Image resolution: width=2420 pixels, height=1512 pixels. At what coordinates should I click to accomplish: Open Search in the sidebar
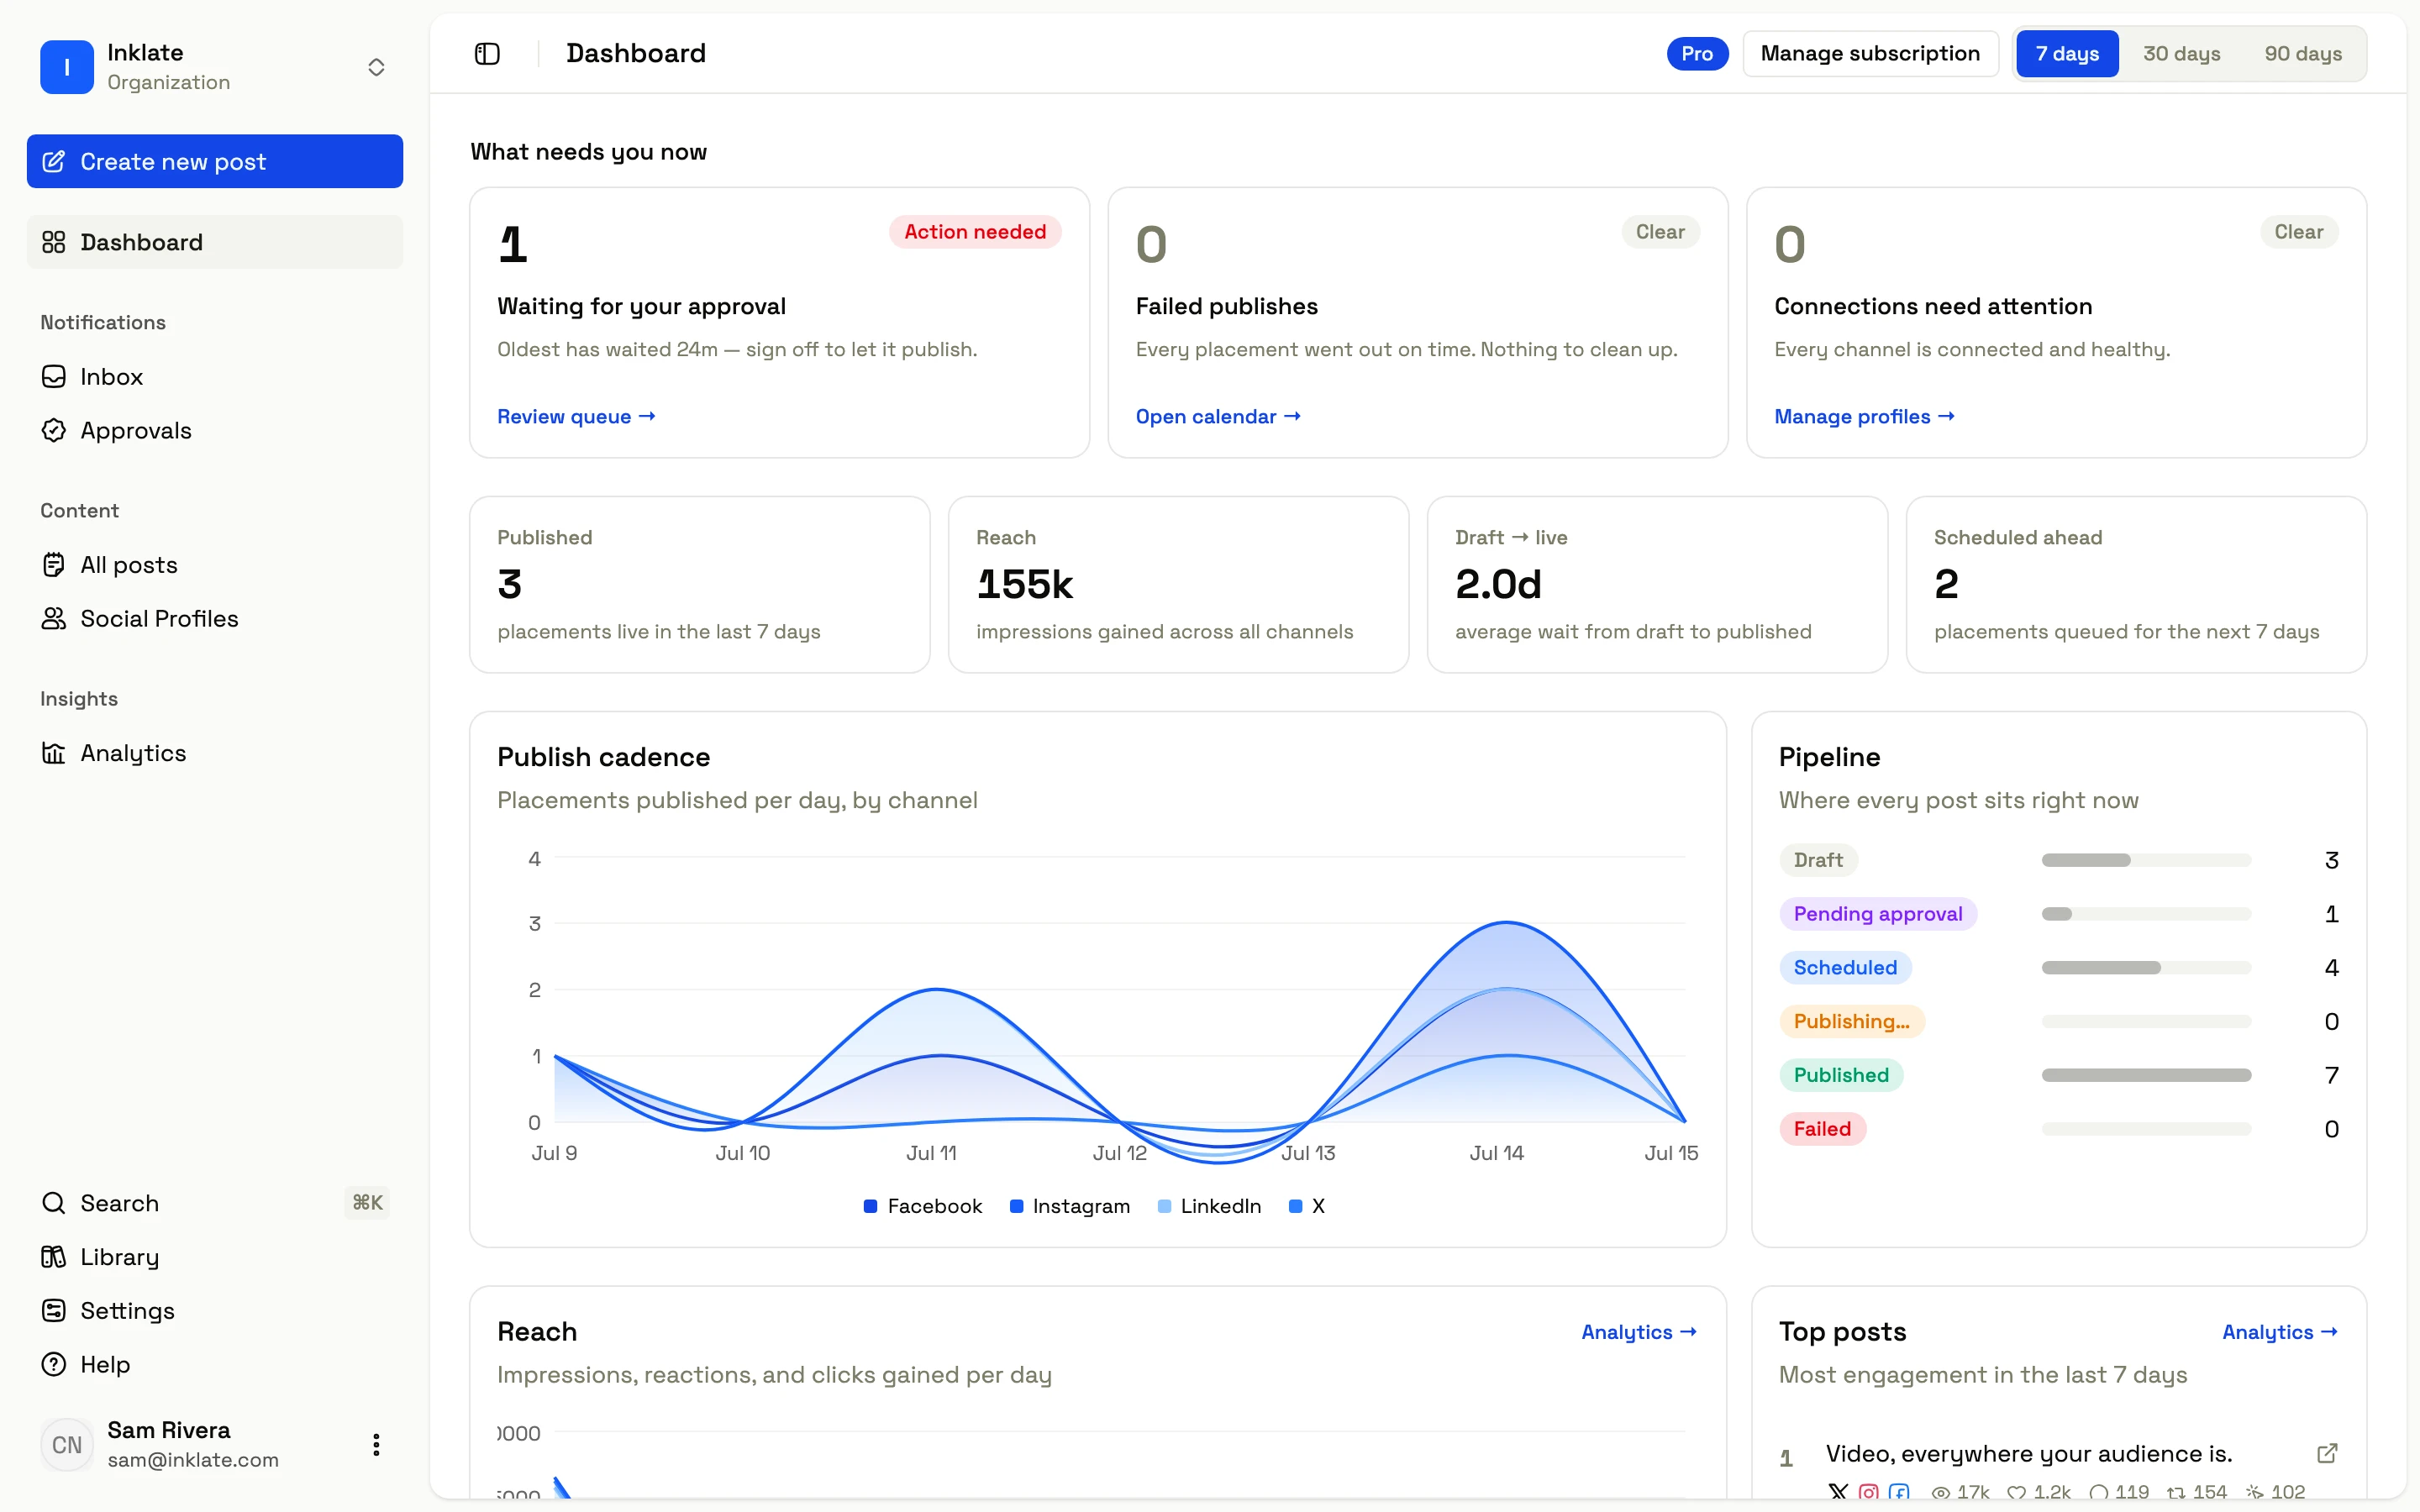point(215,1203)
